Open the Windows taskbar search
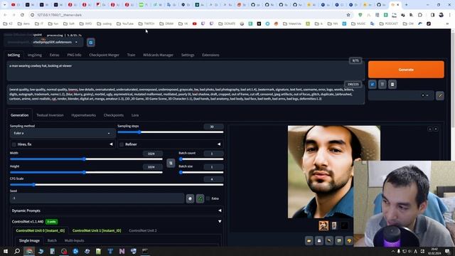Viewport: 455px width, 256px height. (17, 251)
